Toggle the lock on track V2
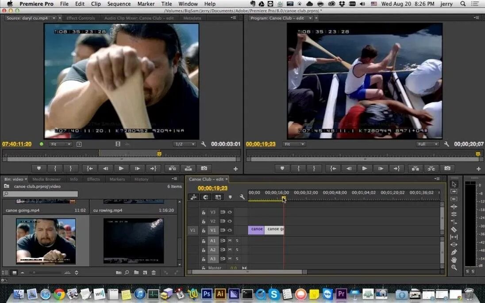The height and width of the screenshot is (303, 485). click(204, 221)
